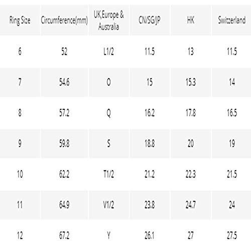
Task: Select the L1/2 UK size cell
Action: (109, 51)
